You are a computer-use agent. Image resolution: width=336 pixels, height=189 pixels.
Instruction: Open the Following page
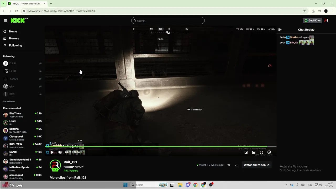click(x=15, y=45)
